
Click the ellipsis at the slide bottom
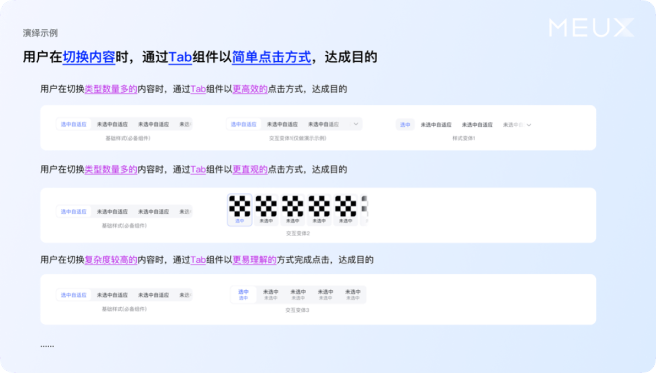[47, 346]
